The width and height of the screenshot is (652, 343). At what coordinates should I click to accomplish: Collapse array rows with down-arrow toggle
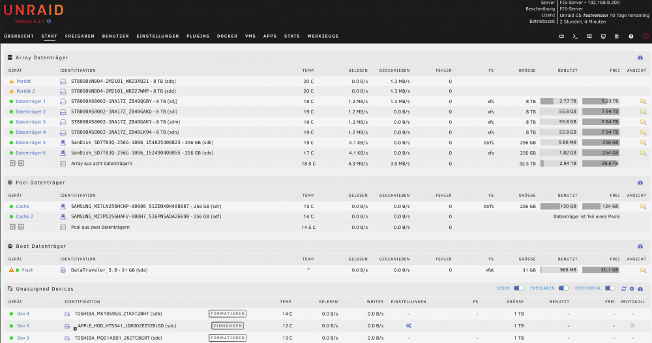point(12,164)
